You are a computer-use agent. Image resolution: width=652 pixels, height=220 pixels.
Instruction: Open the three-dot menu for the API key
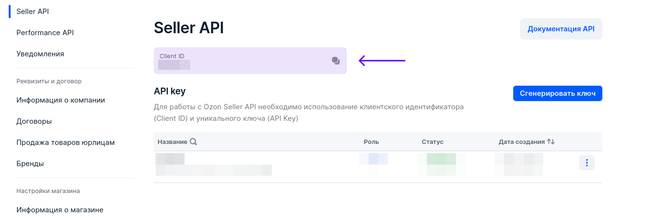pos(586,163)
